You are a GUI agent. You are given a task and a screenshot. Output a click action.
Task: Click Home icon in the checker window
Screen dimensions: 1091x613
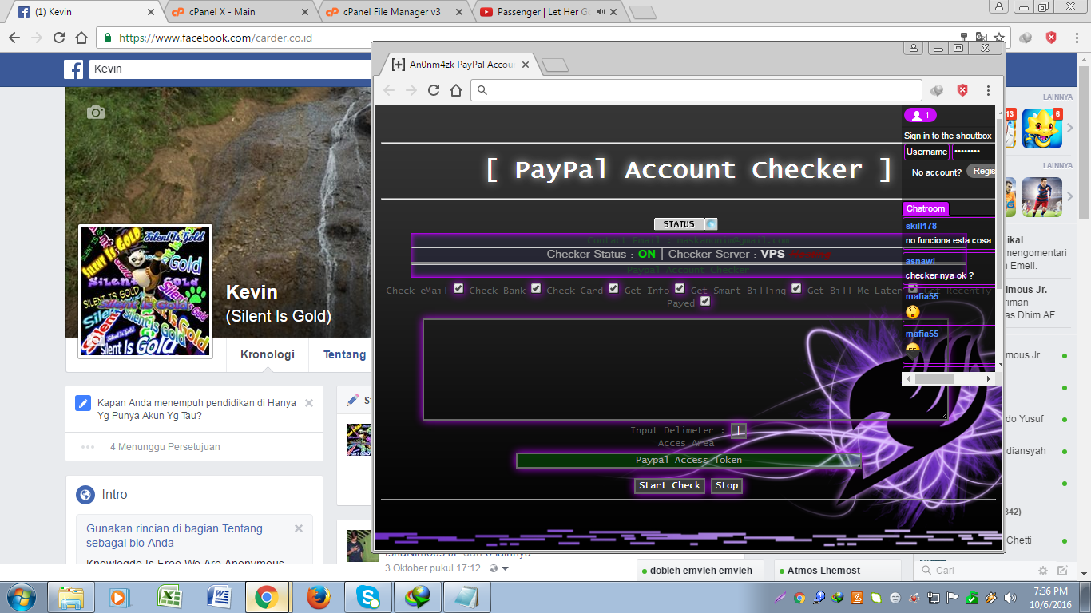pos(456,90)
